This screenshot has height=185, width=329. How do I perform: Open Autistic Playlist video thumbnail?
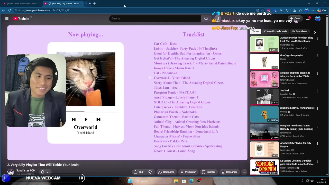click(x=264, y=44)
